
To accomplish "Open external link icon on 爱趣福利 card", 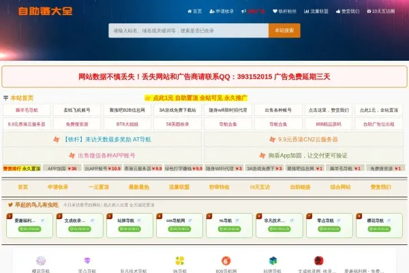I will click(42, 220).
